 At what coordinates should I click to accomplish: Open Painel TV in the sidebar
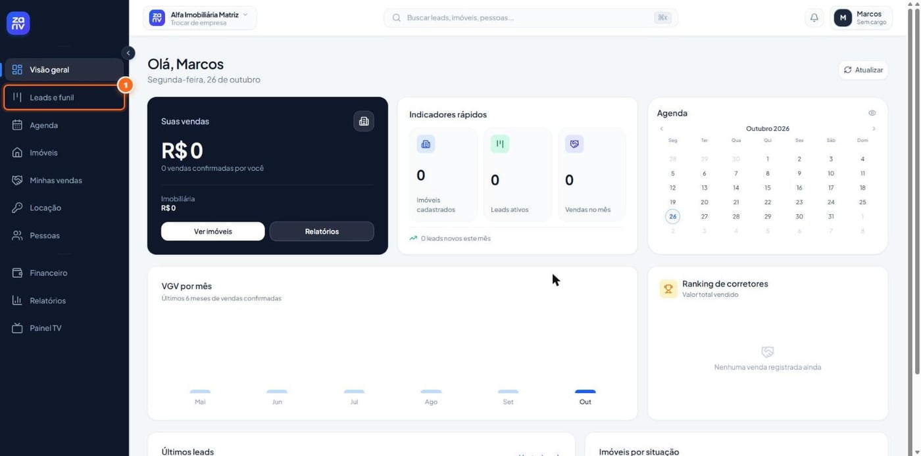[x=64, y=328]
